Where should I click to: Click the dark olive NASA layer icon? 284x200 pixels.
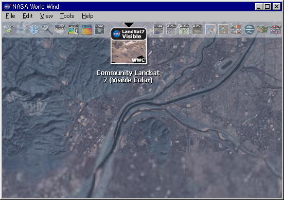[197, 29]
